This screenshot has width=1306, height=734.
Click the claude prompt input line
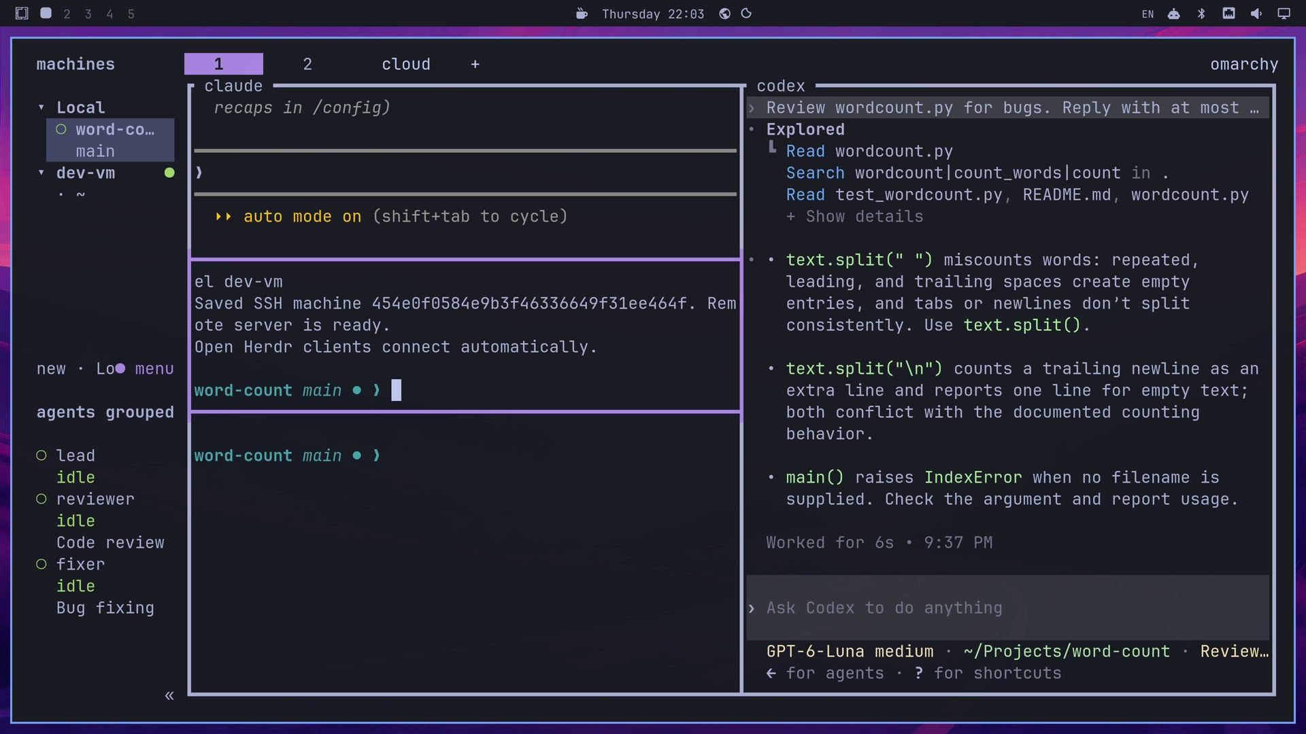click(x=465, y=173)
